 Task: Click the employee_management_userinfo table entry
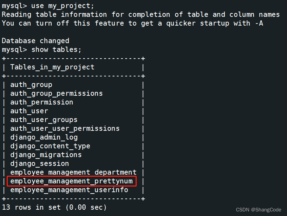click(x=69, y=190)
